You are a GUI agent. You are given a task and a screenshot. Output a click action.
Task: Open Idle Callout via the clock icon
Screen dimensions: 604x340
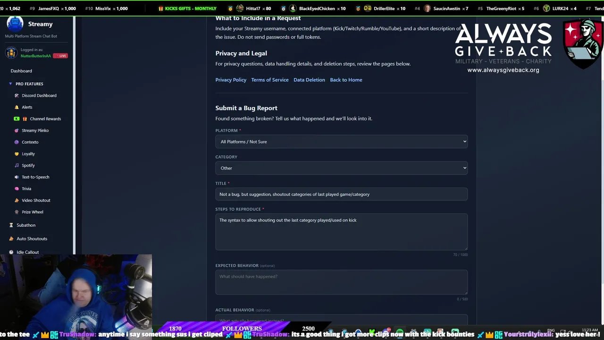11,252
